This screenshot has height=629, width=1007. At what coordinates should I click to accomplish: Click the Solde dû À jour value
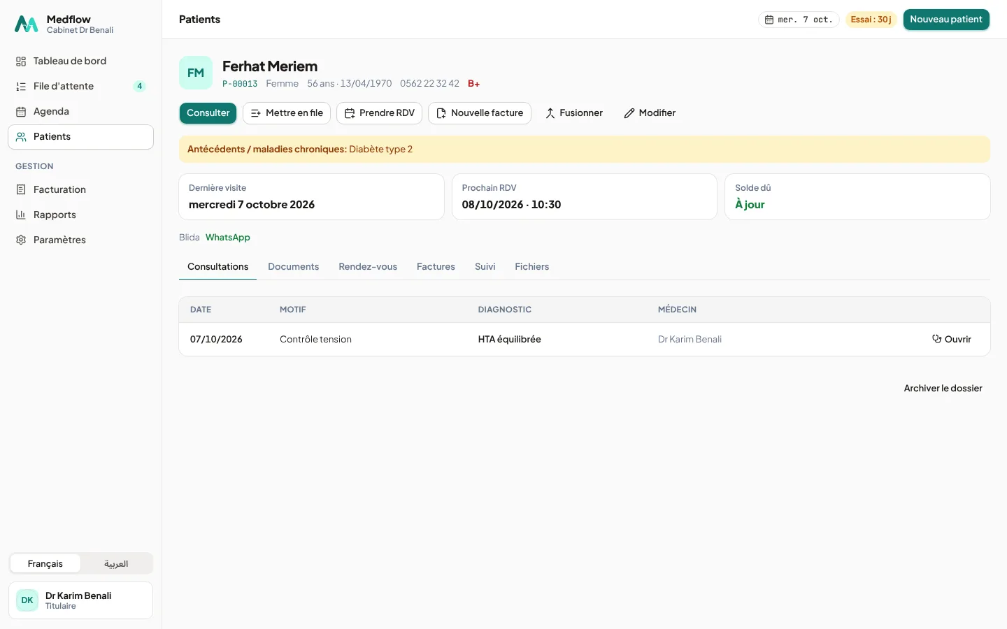(750, 205)
